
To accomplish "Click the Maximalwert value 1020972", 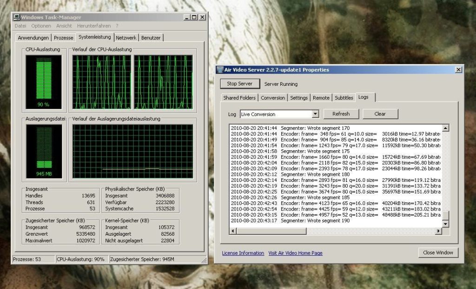I will click(86, 241).
